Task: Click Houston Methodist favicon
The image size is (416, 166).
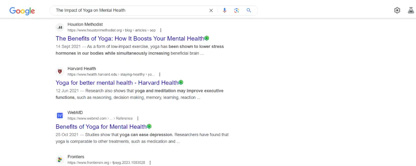Action: [x=60, y=27]
